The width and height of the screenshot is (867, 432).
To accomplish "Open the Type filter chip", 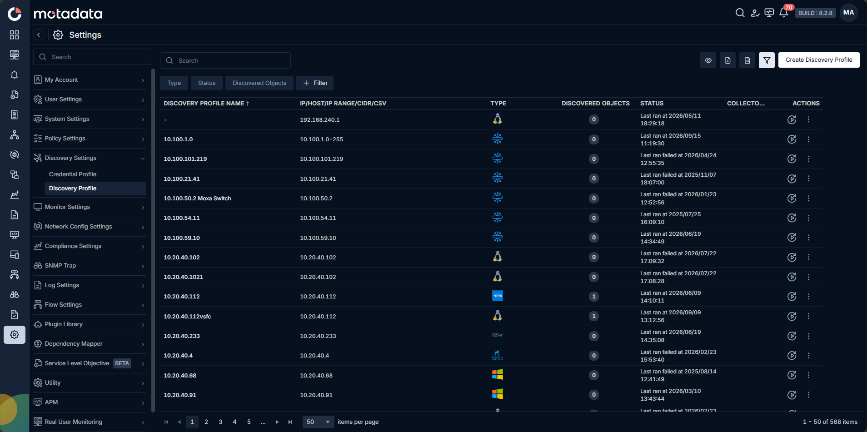I will pyautogui.click(x=174, y=83).
